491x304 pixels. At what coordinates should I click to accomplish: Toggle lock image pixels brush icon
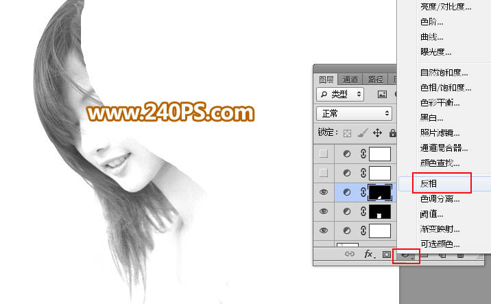point(363,133)
